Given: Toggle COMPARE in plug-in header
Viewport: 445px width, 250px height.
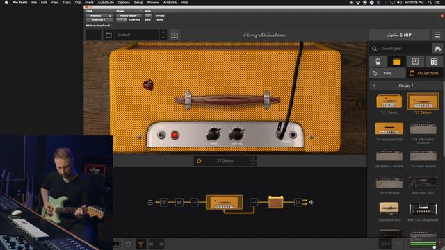Looking at the screenshot, I should tap(134, 20).
